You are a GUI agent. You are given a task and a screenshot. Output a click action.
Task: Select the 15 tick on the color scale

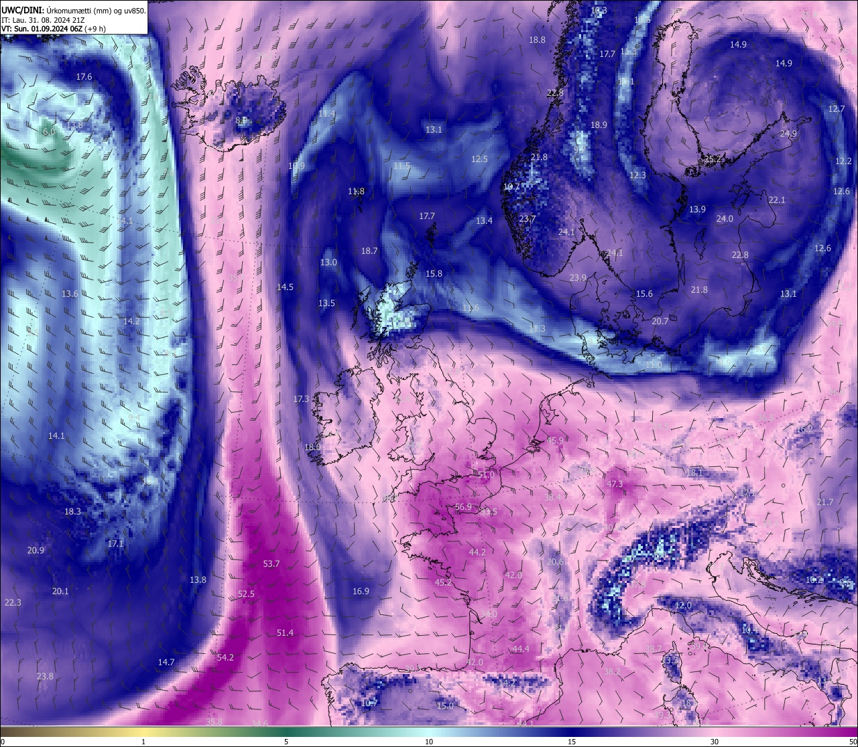click(572, 742)
